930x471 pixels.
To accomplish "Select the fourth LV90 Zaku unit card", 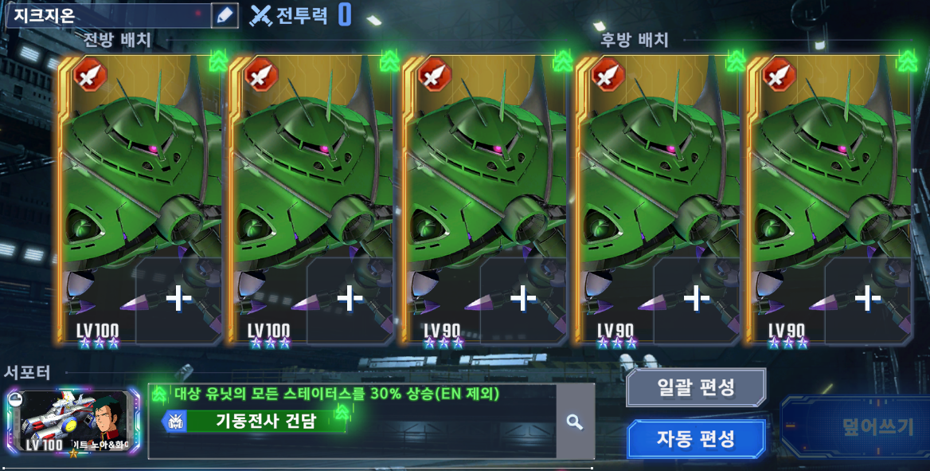I will click(x=655, y=199).
